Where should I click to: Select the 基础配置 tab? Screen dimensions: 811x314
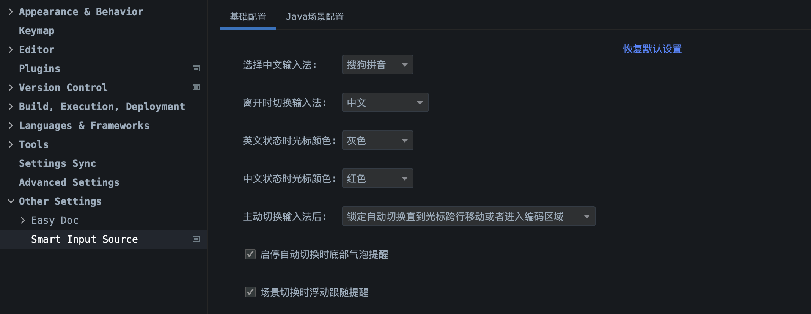(x=248, y=17)
